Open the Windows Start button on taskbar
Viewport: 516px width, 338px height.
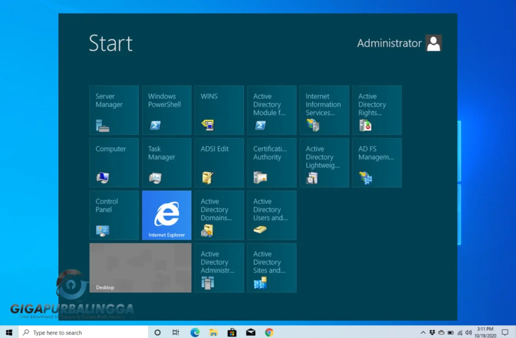9,333
